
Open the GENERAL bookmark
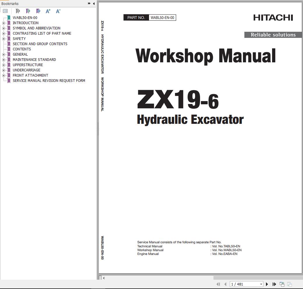(x=20, y=54)
